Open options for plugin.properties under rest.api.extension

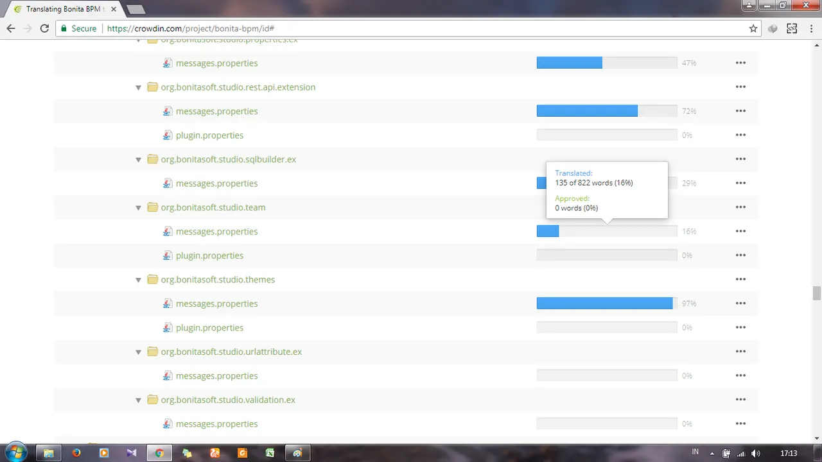(x=740, y=135)
